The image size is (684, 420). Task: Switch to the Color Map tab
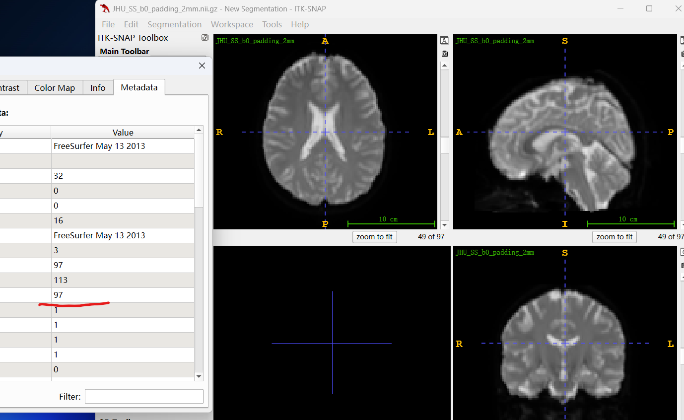click(55, 88)
